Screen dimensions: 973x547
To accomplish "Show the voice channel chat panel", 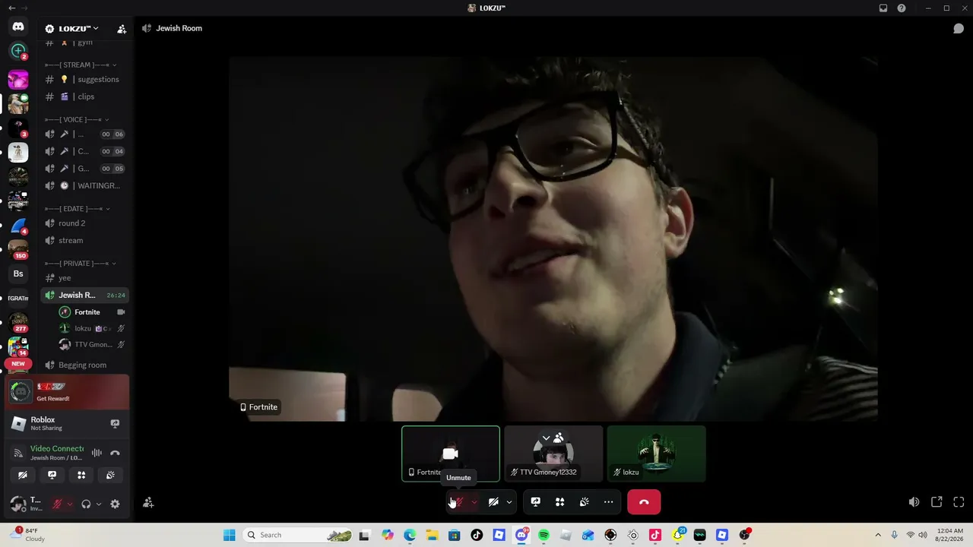I will pos(959,29).
